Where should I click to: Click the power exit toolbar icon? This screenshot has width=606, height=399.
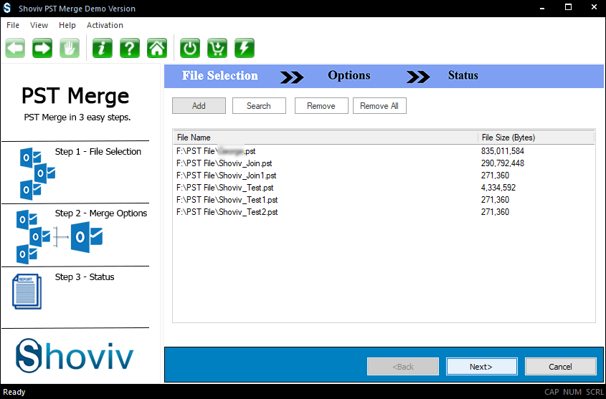point(190,48)
